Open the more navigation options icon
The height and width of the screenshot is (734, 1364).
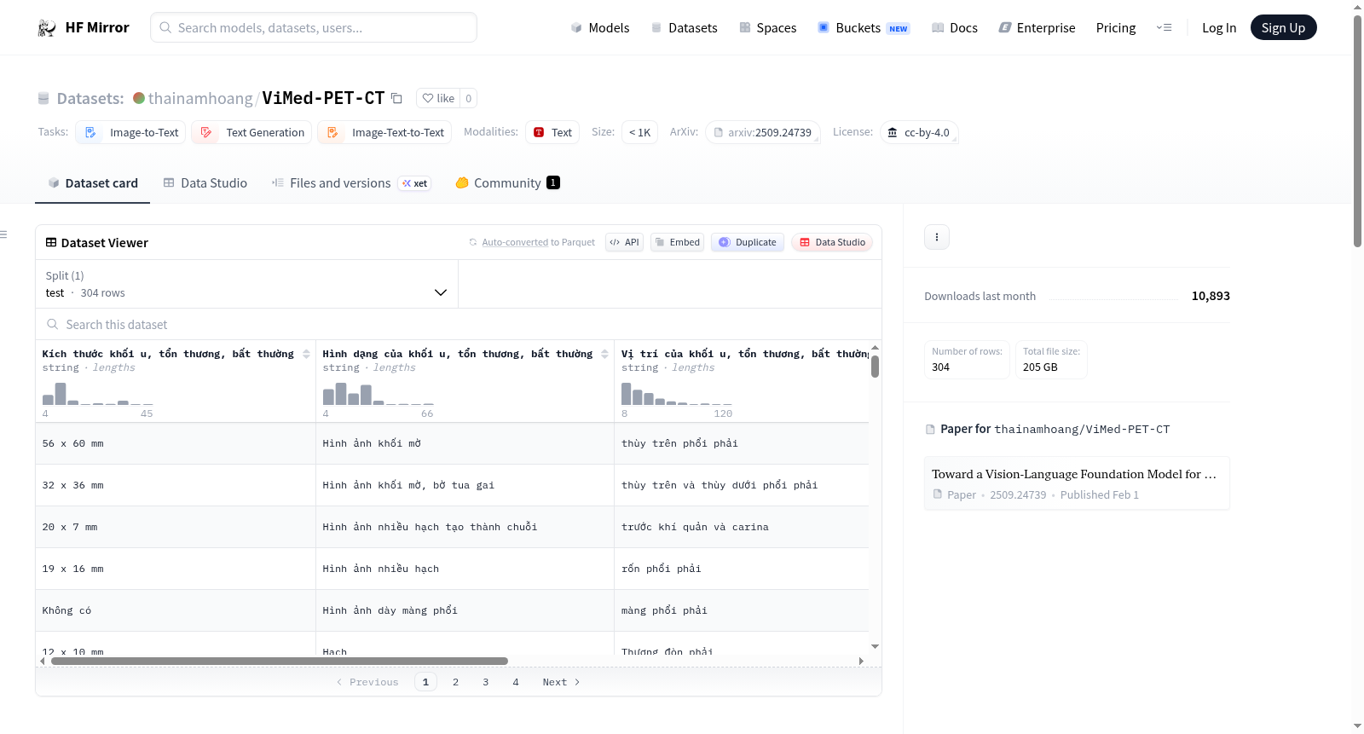[1164, 28]
